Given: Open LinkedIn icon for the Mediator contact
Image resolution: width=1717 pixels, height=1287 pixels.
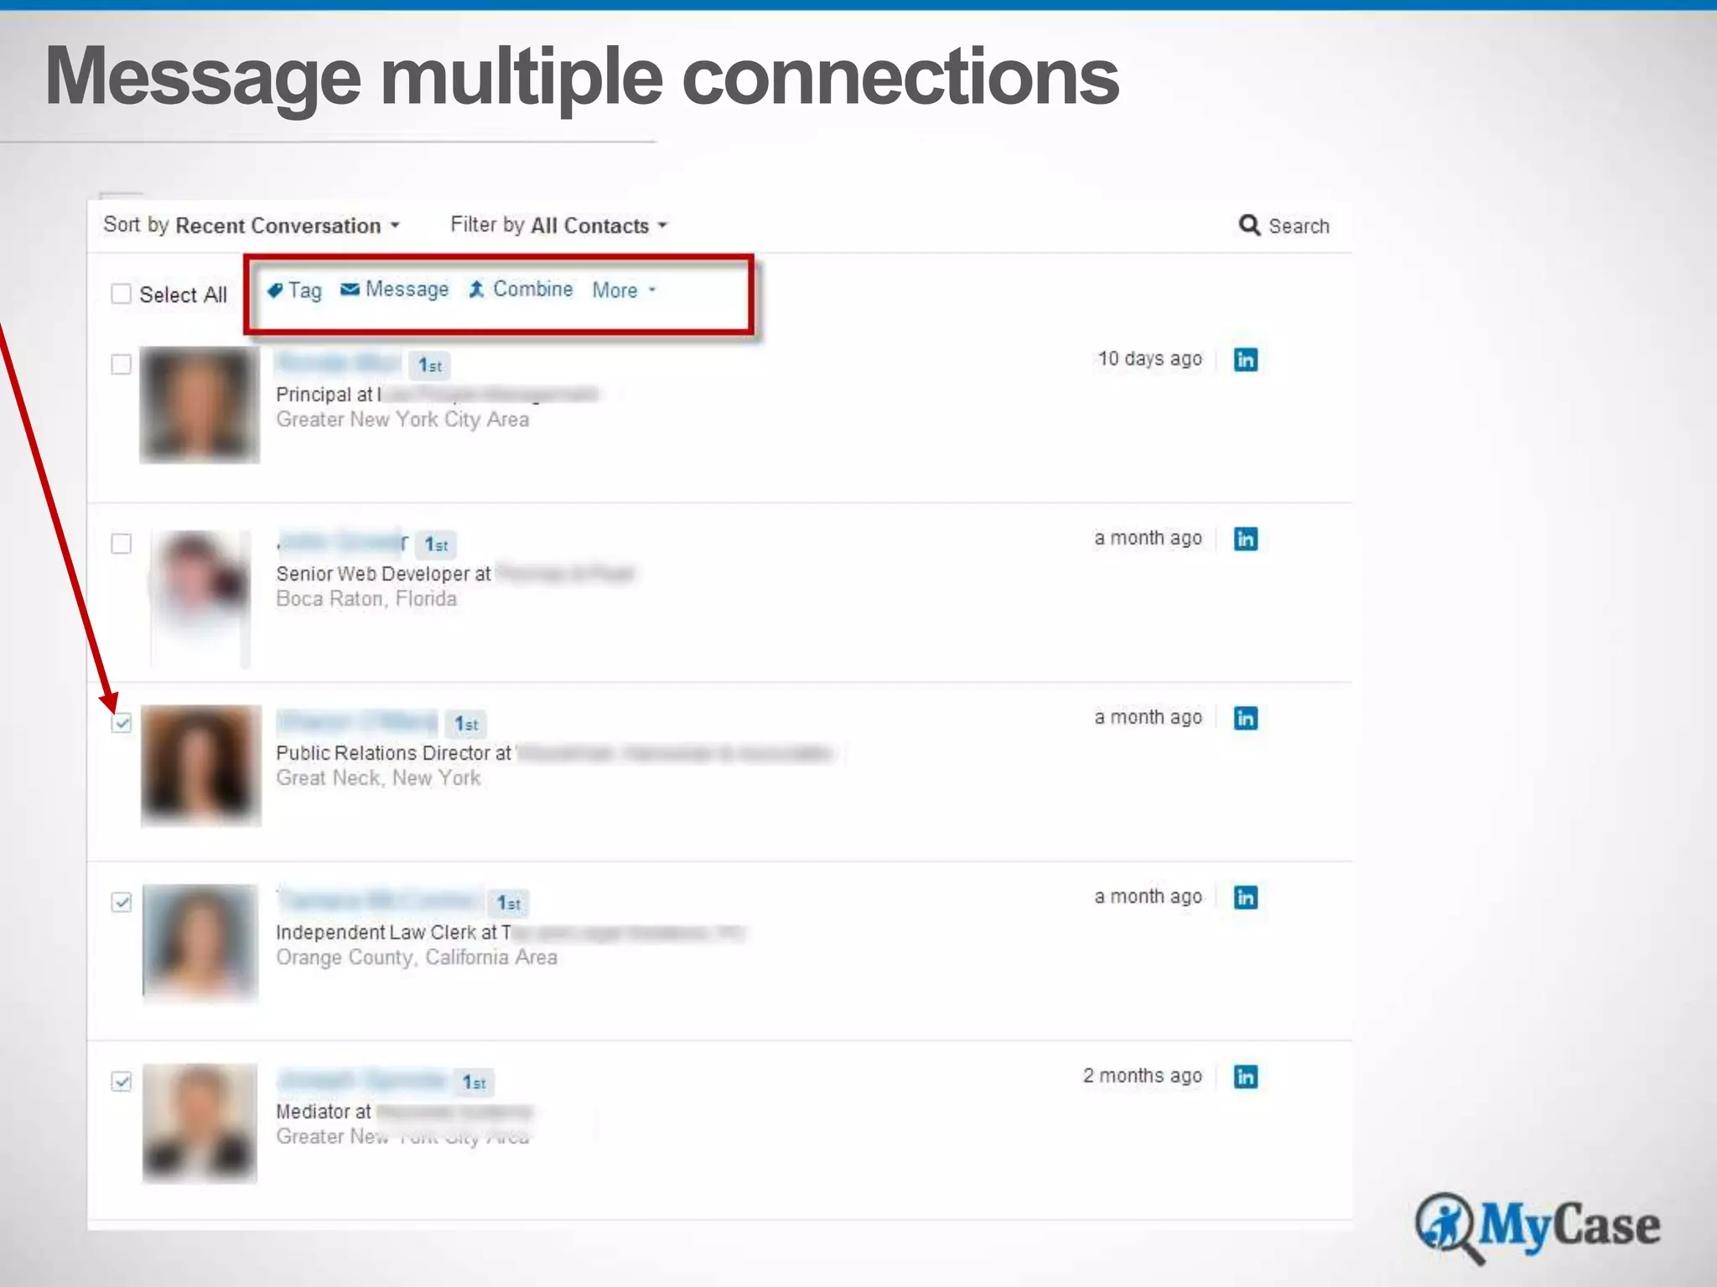Looking at the screenshot, I should tap(1246, 1077).
